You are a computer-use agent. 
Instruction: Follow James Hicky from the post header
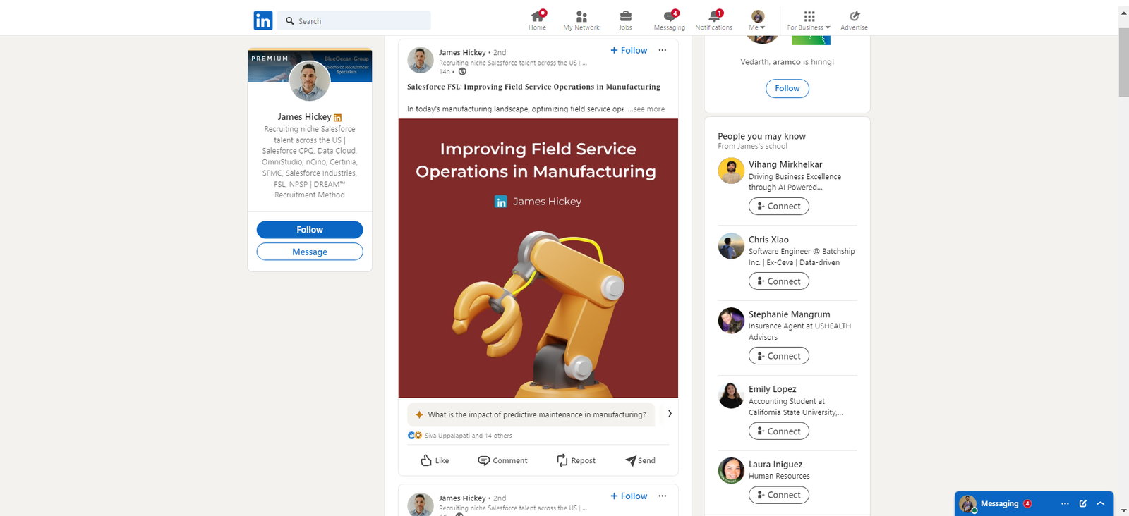click(x=629, y=50)
